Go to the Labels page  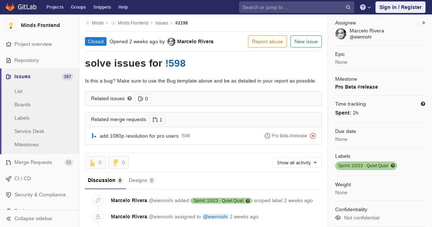22,118
